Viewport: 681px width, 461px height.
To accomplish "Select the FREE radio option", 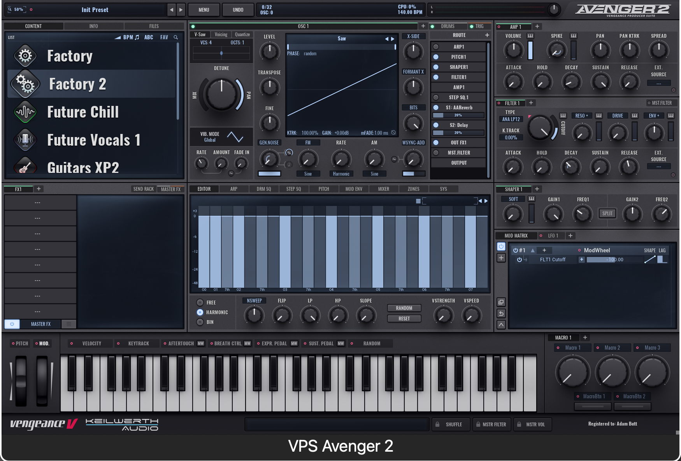I will (x=200, y=303).
